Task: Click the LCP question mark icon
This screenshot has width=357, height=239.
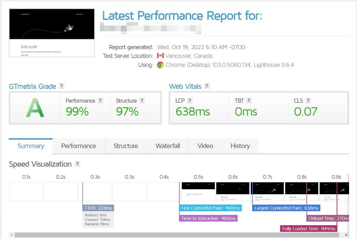Action: coord(190,101)
